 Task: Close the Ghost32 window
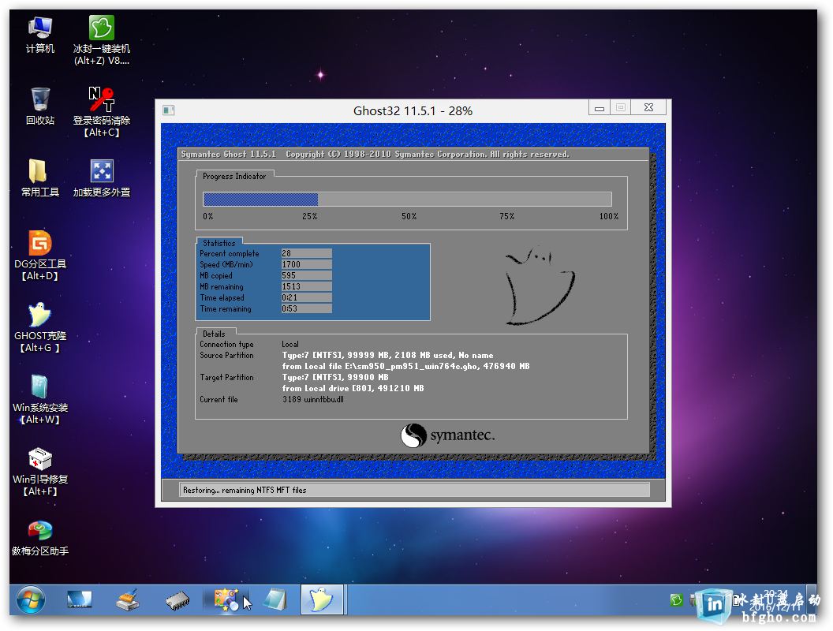[648, 108]
